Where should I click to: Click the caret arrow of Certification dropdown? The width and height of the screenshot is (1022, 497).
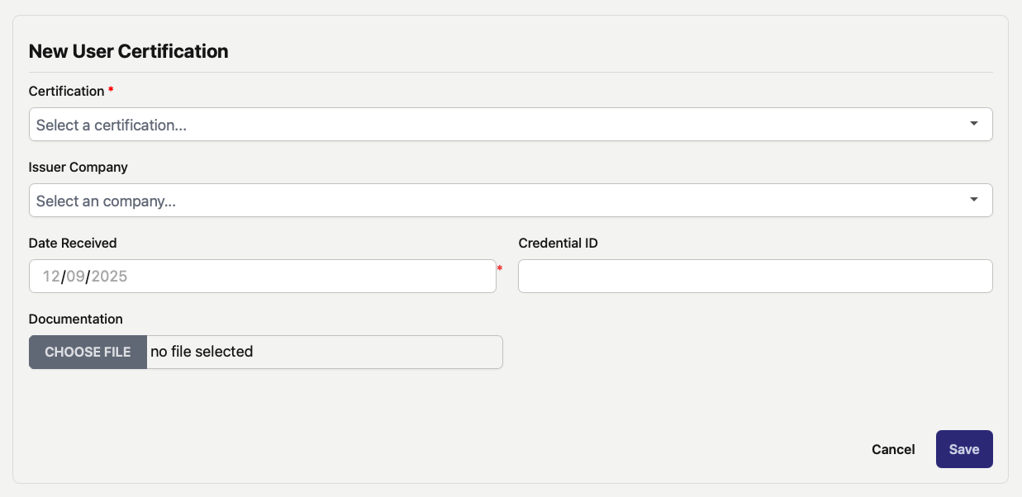[974, 124]
